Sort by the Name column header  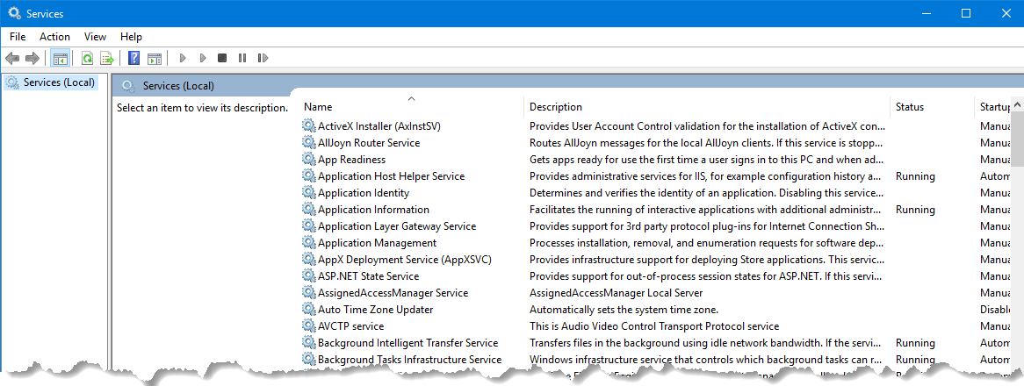coord(411,106)
